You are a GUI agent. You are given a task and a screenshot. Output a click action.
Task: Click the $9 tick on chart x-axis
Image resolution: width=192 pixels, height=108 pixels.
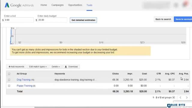click(x=61, y=43)
